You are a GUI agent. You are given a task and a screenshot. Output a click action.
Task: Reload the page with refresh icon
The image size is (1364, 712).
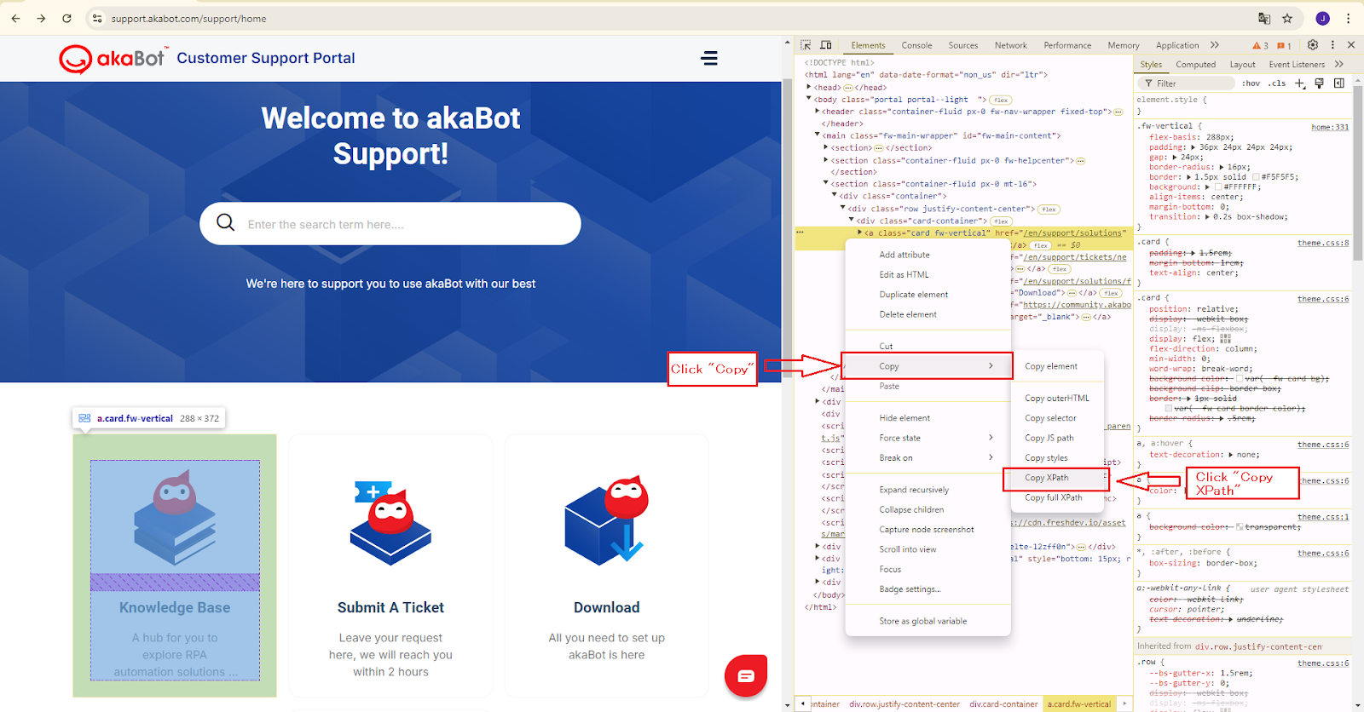[66, 18]
